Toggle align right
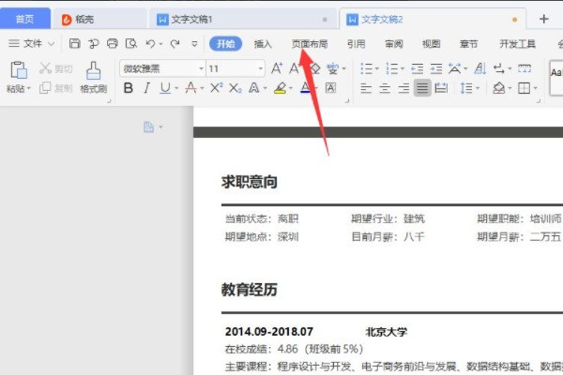This screenshot has width=563, height=375. tap(403, 88)
